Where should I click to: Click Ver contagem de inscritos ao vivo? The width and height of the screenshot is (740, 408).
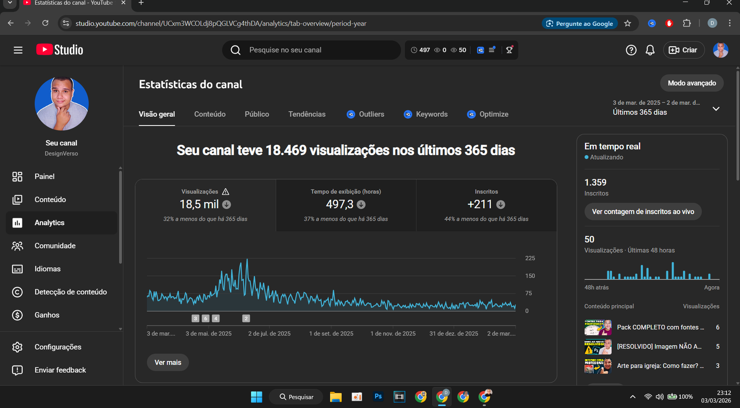[643, 211]
